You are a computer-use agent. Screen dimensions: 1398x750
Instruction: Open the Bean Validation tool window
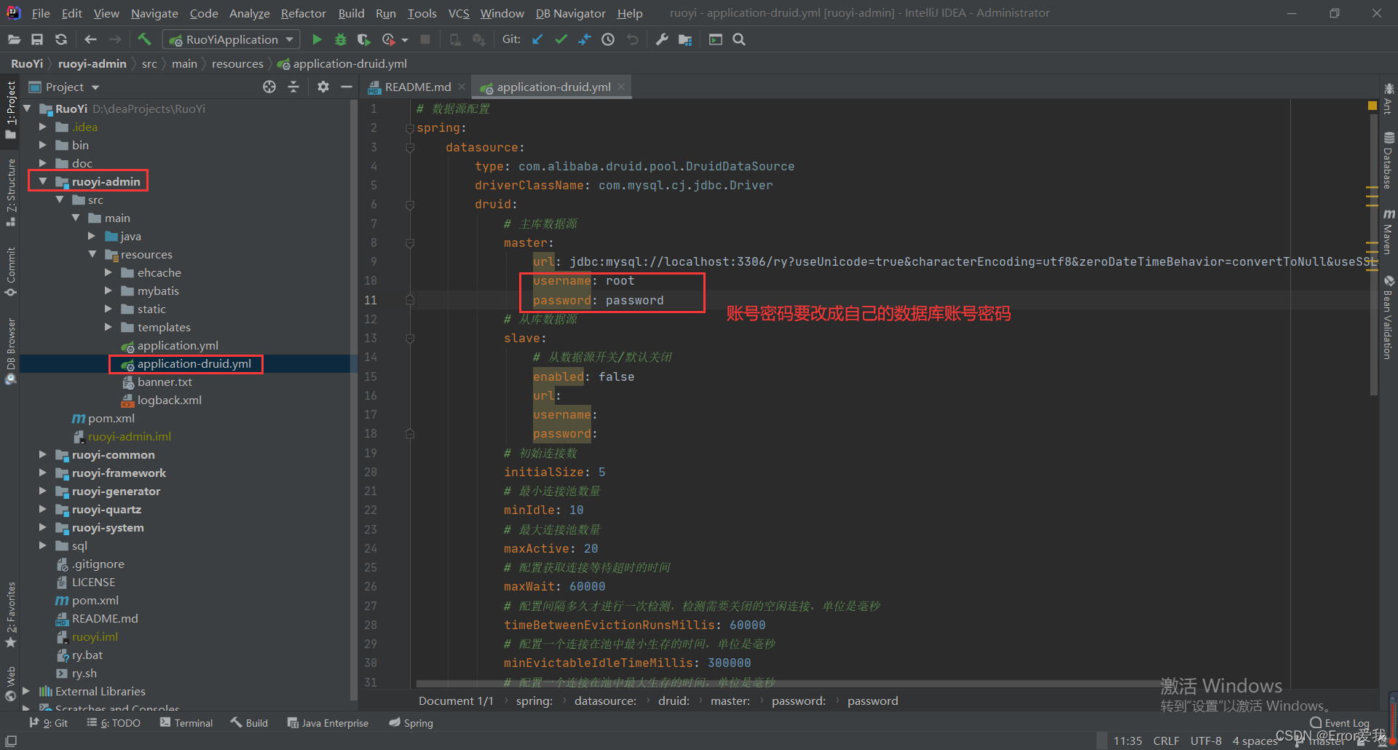[x=1389, y=317]
